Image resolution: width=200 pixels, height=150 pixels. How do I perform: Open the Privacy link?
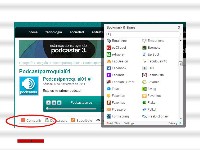click(173, 123)
